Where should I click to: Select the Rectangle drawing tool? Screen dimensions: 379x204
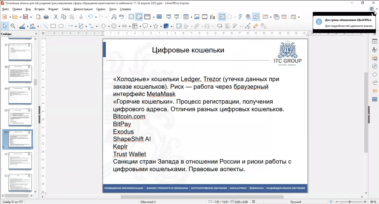tap(53, 26)
